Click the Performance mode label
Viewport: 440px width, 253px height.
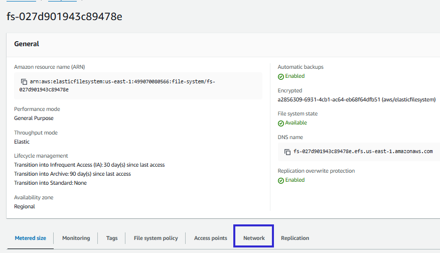coord(37,109)
